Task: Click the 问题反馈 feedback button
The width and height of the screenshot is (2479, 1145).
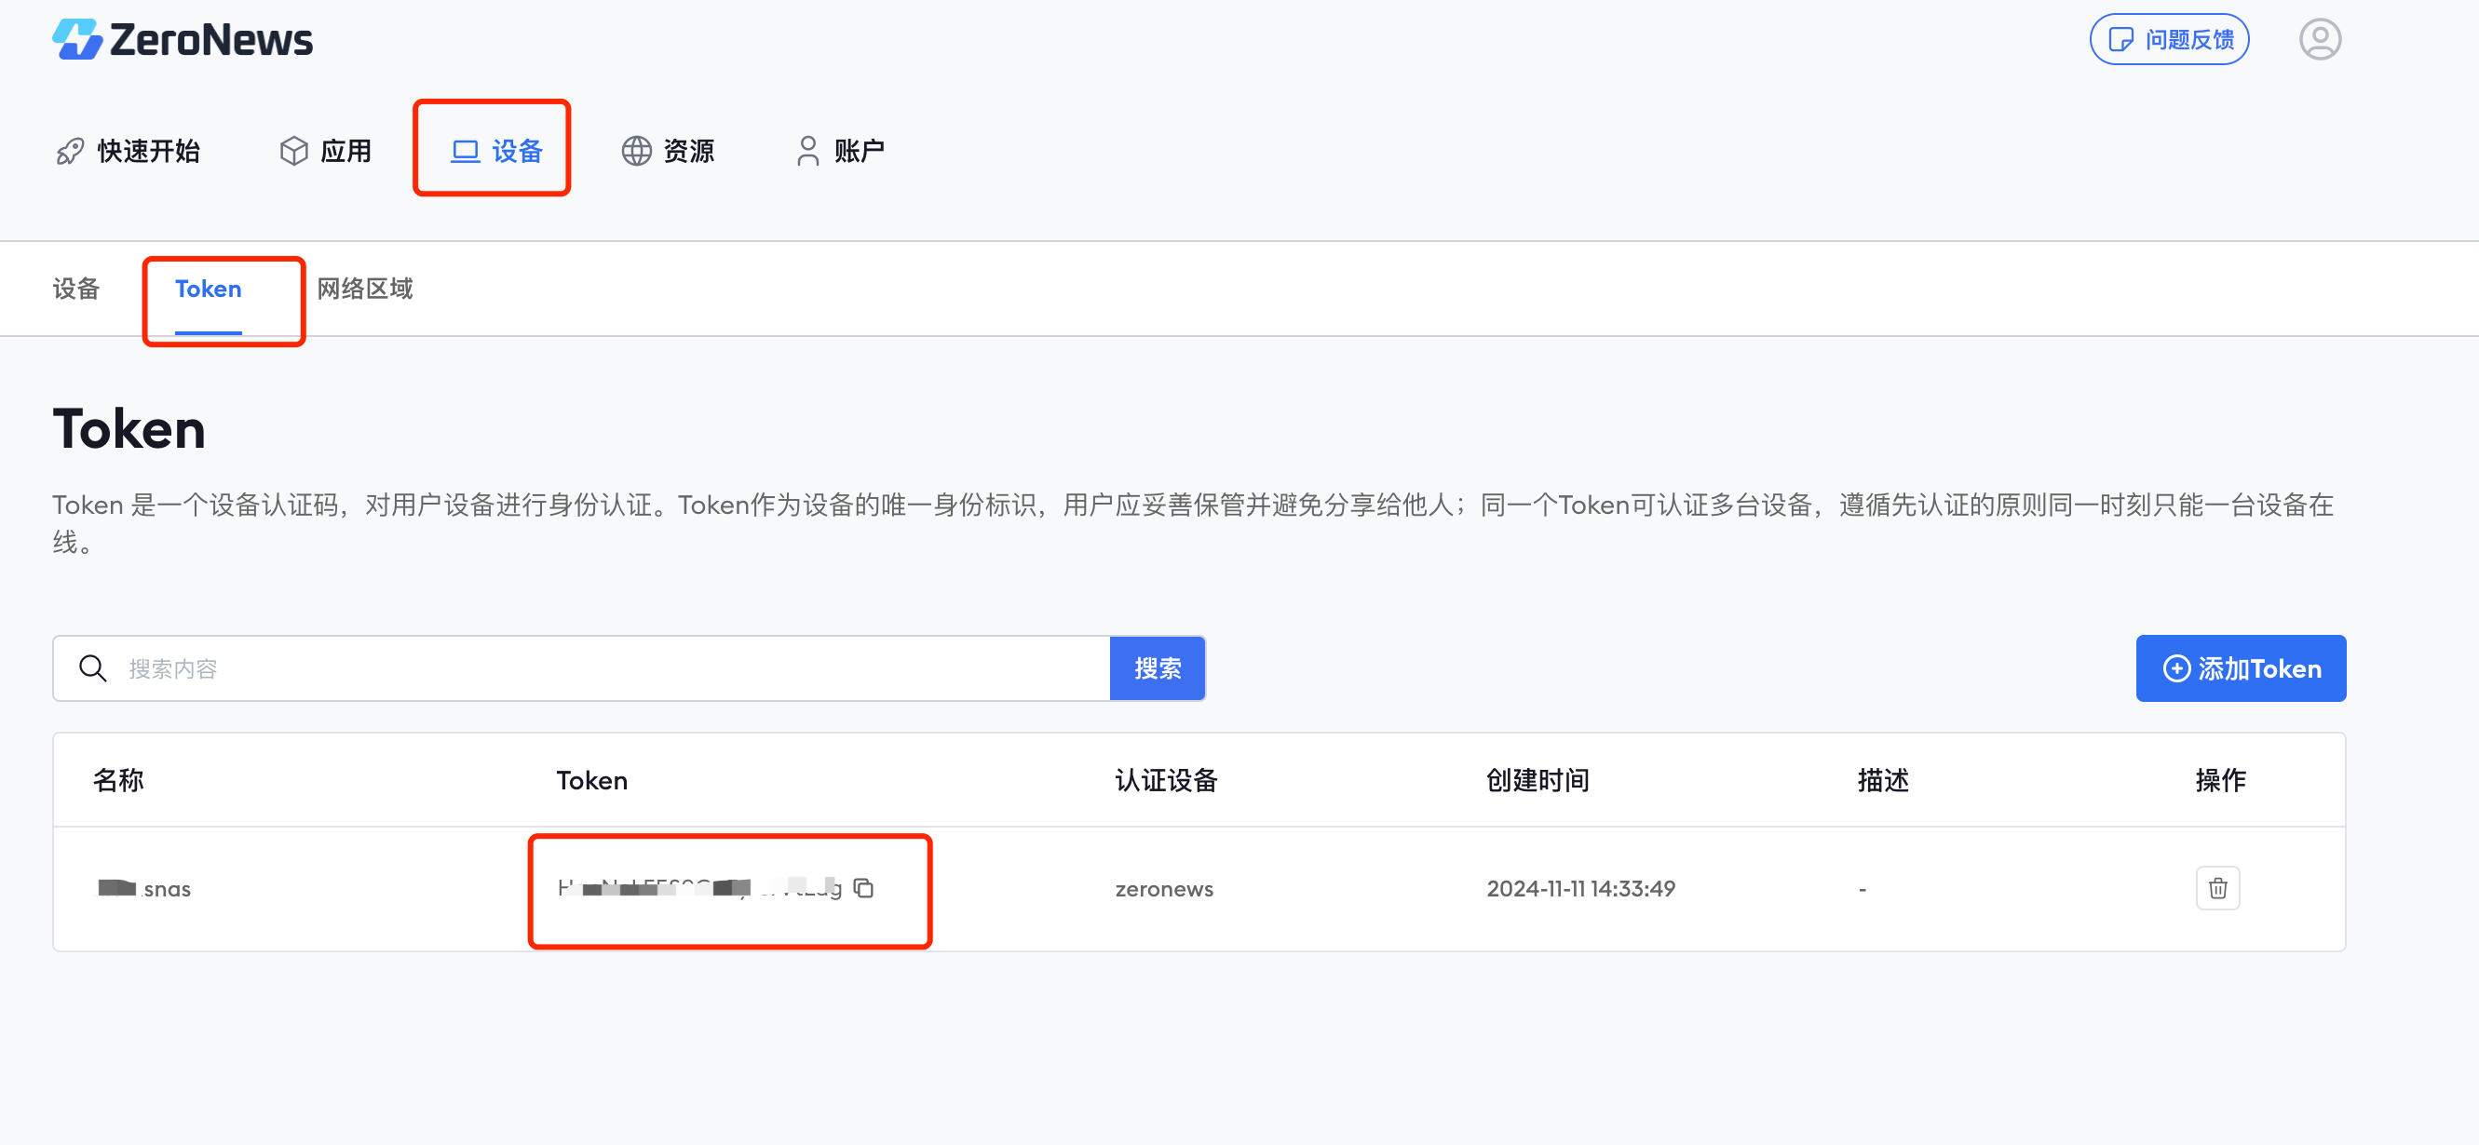Action: [x=2169, y=39]
